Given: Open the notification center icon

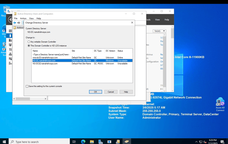Looking at the screenshot, I should [222, 142].
